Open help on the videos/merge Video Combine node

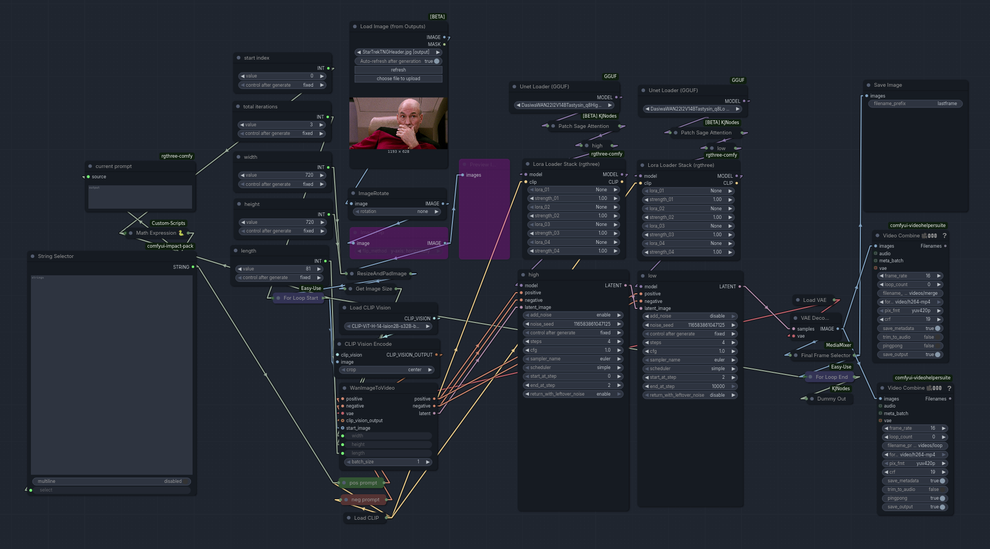[944, 236]
